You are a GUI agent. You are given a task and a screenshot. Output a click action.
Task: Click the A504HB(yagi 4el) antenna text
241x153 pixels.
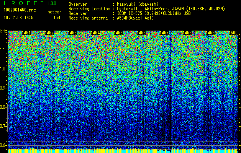click(x=135, y=18)
